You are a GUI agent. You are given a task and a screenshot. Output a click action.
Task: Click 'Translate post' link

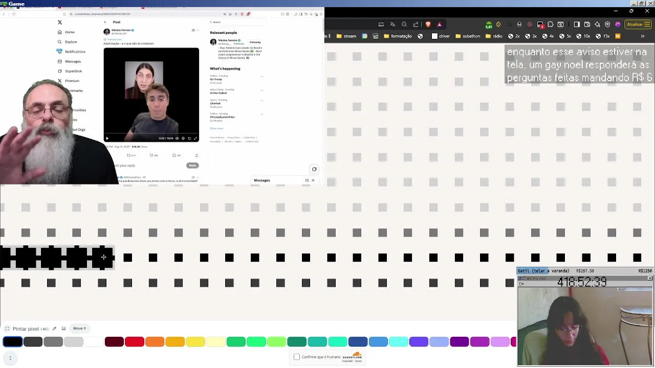coord(114,39)
